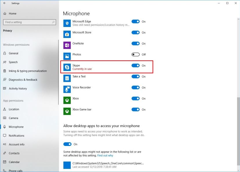This screenshot has height=172, width=240.
Task: Select Activity history in the sidebar
Action: click(18, 89)
